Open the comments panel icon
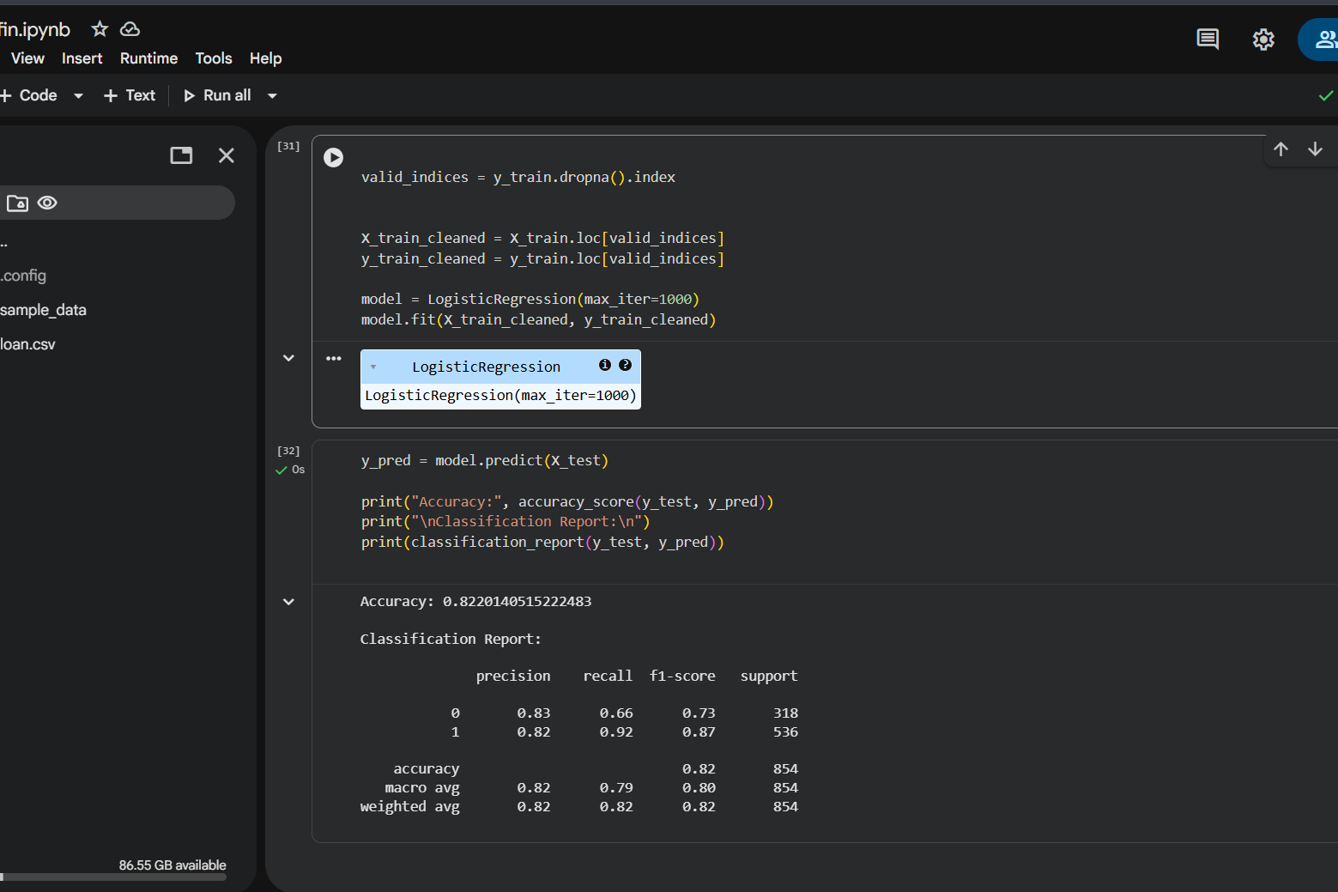 [1207, 39]
